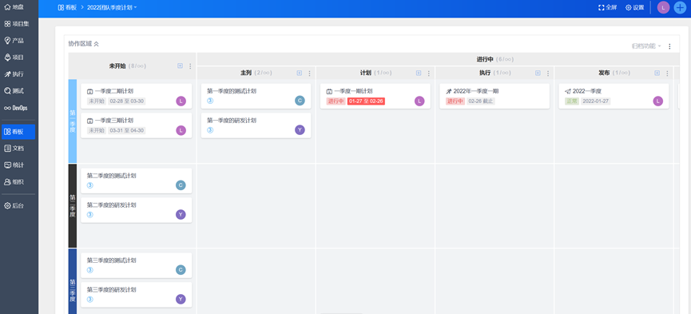Open the user avatar L in top bar
This screenshot has height=314, width=691.
[663, 7]
